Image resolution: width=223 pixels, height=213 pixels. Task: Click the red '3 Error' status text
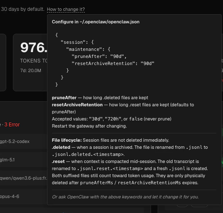(x=12, y=125)
